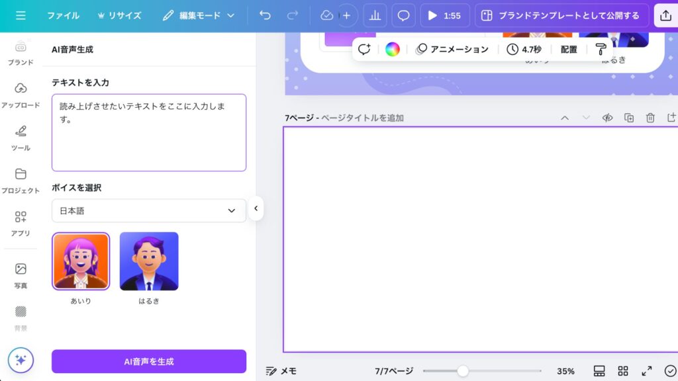
Task: Click the 35% zoom value
Action: pos(565,370)
